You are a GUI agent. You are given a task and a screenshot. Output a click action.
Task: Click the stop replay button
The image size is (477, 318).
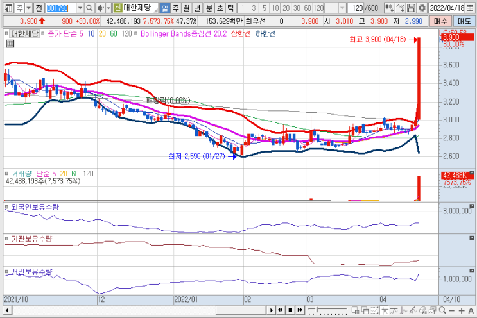(290, 310)
